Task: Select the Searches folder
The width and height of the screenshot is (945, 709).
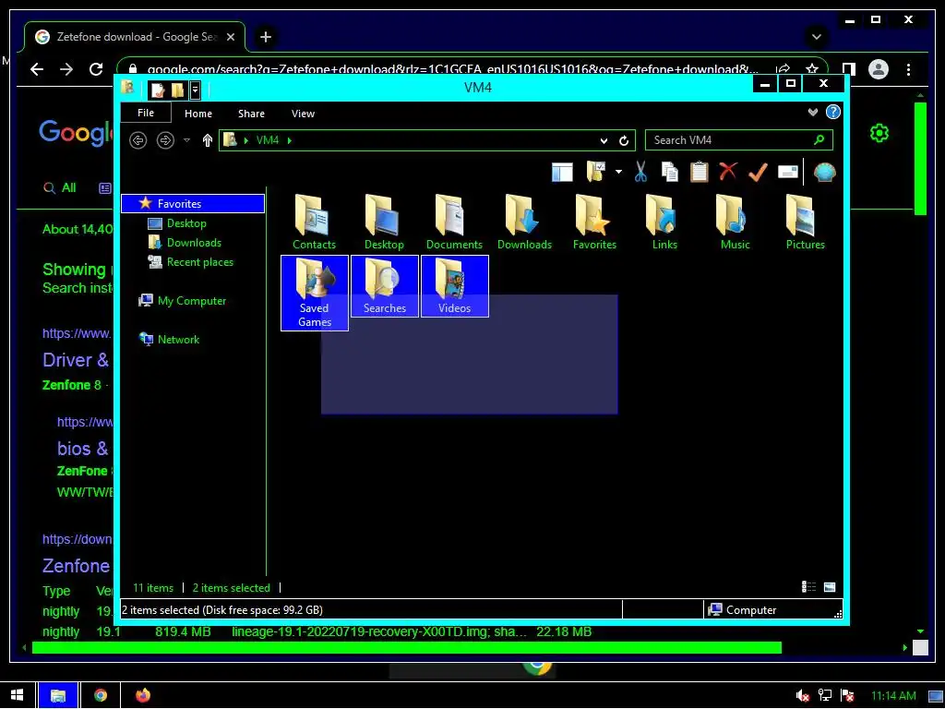Action: [385, 286]
